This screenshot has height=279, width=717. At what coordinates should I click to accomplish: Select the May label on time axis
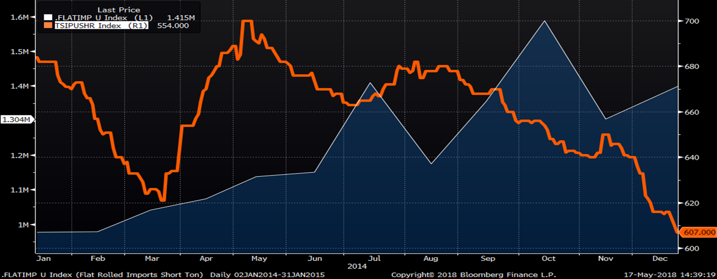(260, 258)
